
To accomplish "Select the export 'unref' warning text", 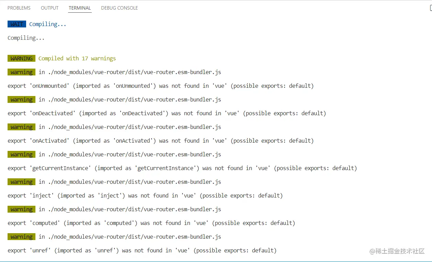I will (142, 250).
